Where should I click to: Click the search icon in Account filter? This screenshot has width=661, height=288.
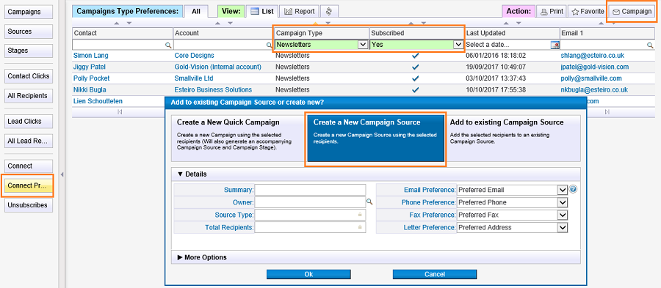[x=270, y=45]
